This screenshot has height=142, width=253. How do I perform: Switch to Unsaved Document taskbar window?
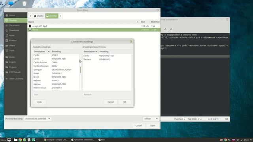[83, 140]
